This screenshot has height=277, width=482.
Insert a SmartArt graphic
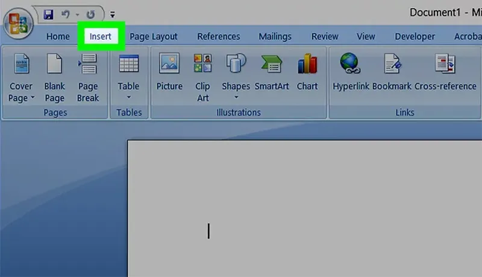click(x=272, y=72)
